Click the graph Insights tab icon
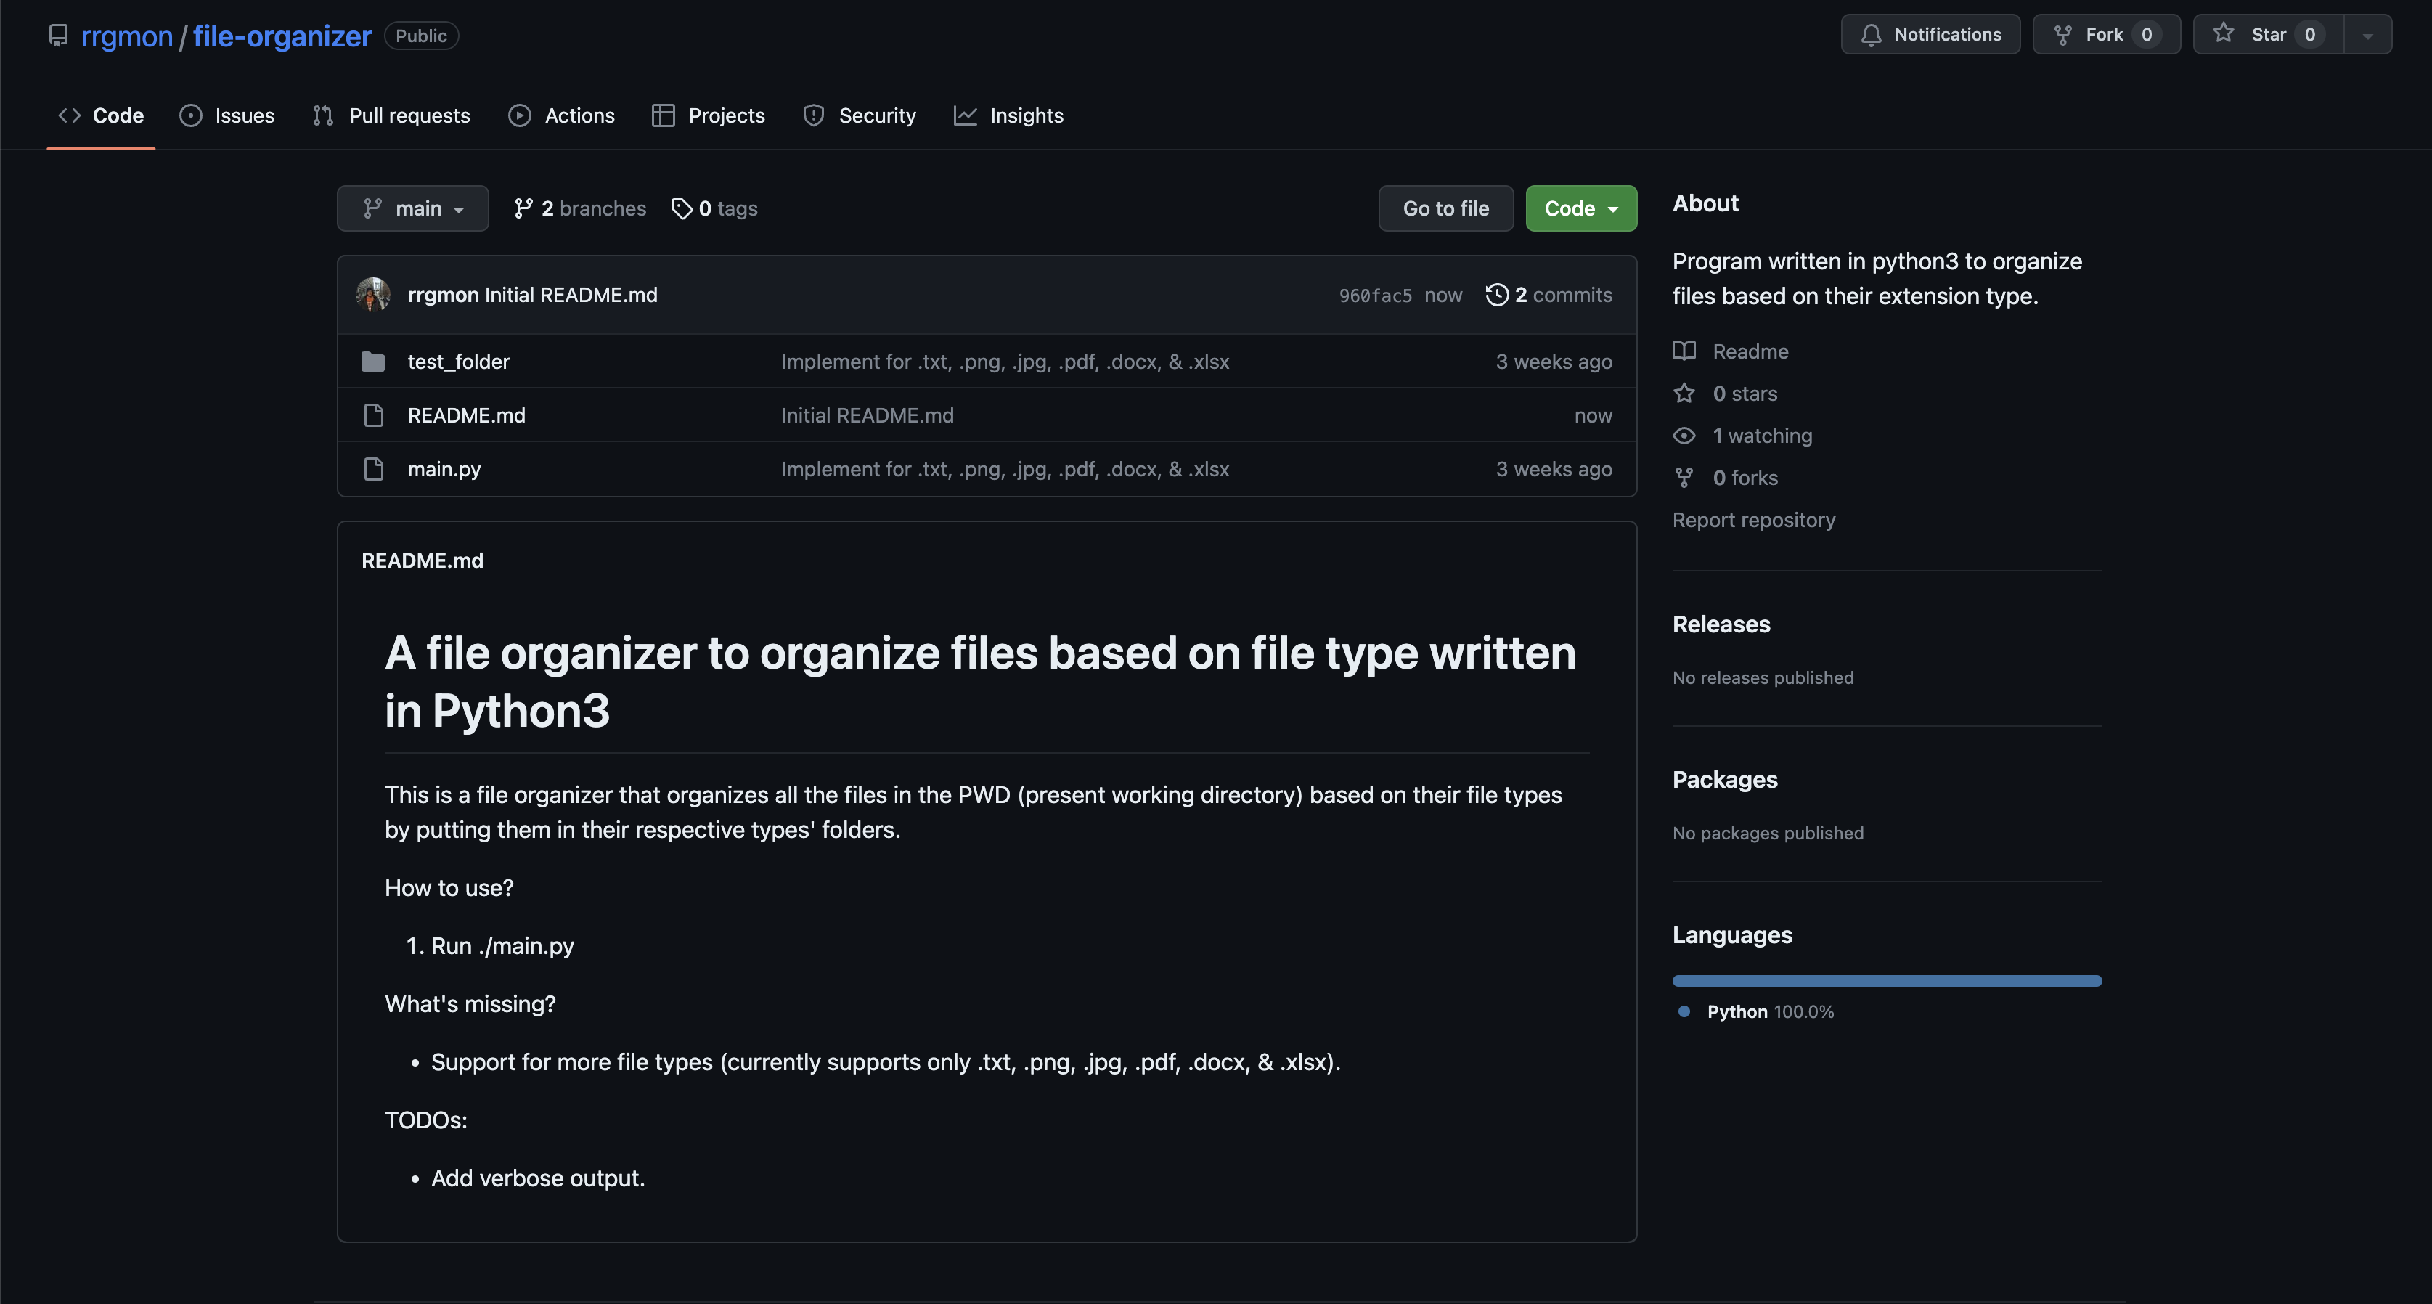The image size is (2432, 1304). pyautogui.click(x=967, y=114)
